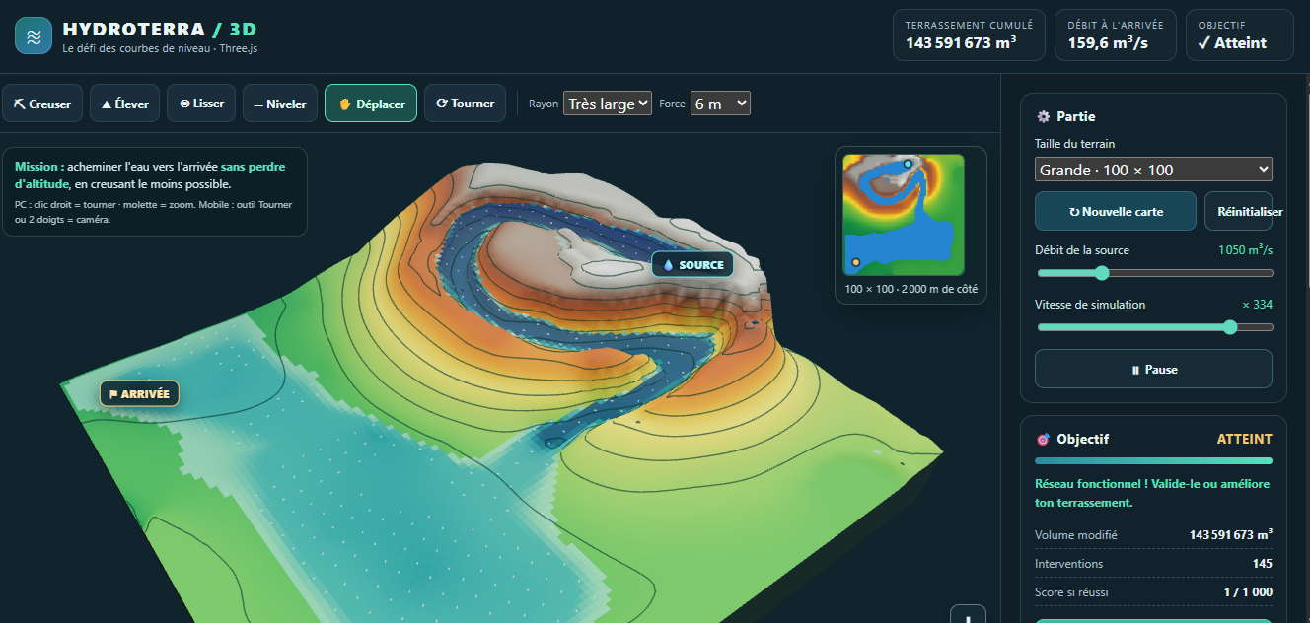Click the × 334 simulation speed value
Image resolution: width=1310 pixels, height=623 pixels.
(x=1257, y=305)
